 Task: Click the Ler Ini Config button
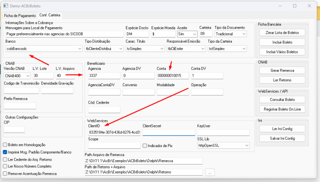pos(282,129)
